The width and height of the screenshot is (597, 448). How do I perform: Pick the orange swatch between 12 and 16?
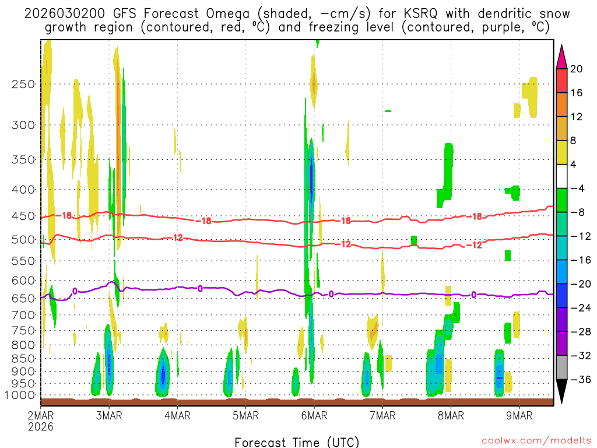tap(561, 104)
